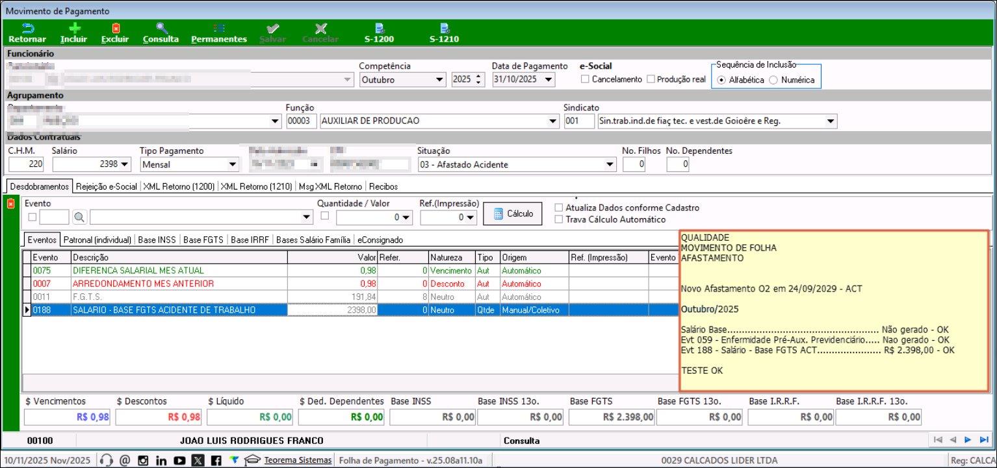Expand the Competência month dropdown

click(439, 80)
